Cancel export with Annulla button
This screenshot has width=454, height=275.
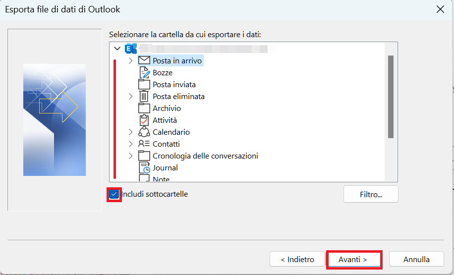[416, 259]
